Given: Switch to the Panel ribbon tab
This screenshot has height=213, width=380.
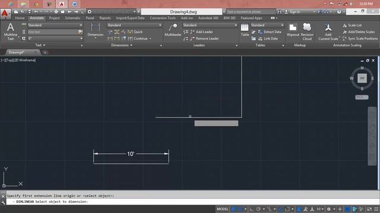Looking at the screenshot, I should pyautogui.click(x=90, y=18).
